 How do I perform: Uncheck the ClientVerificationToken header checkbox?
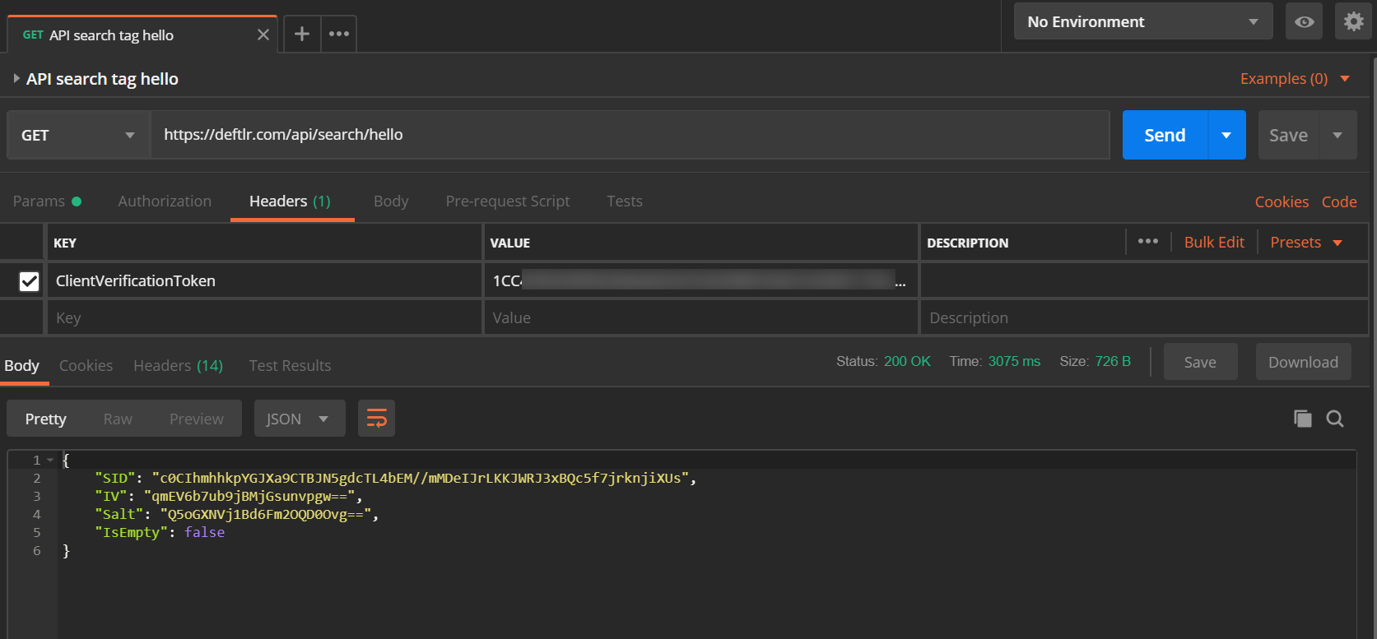pyautogui.click(x=29, y=281)
